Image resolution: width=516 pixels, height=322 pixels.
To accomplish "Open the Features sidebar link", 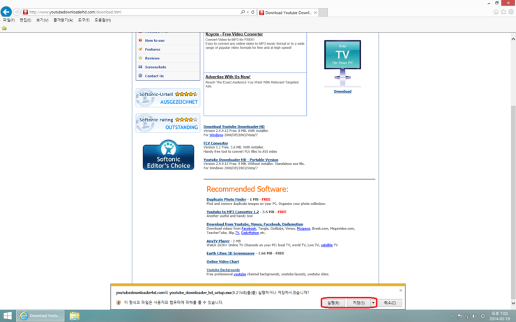I will [x=153, y=49].
